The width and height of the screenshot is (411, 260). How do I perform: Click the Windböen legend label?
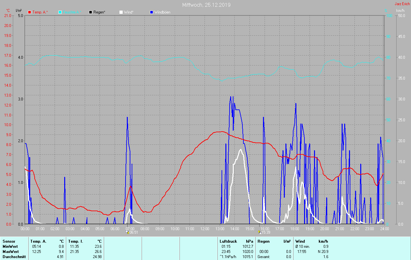[162, 12]
